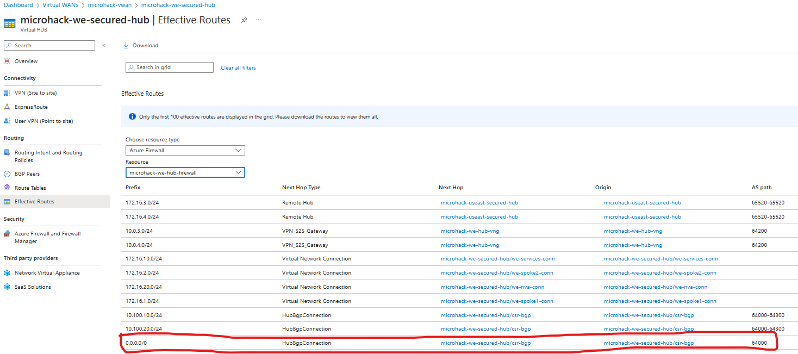Click the Effective Routes table icon
The width and height of the screenshot is (798, 354).
(x=7, y=202)
